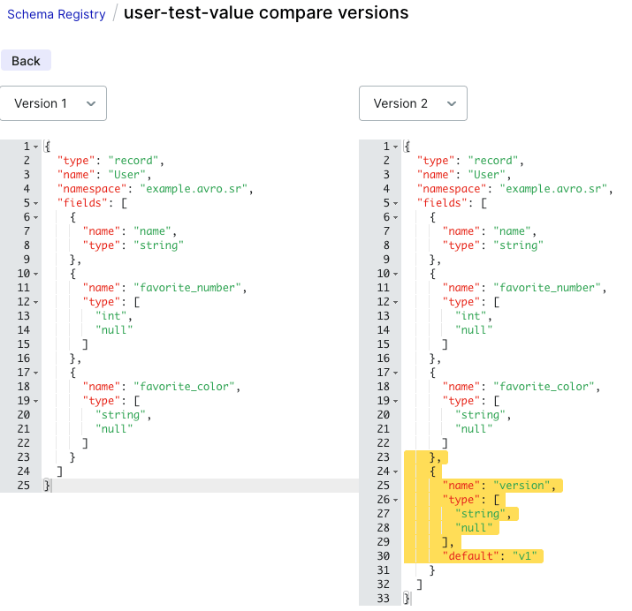
Task: Click "string" on line 20 left editor
Action: [x=120, y=415]
